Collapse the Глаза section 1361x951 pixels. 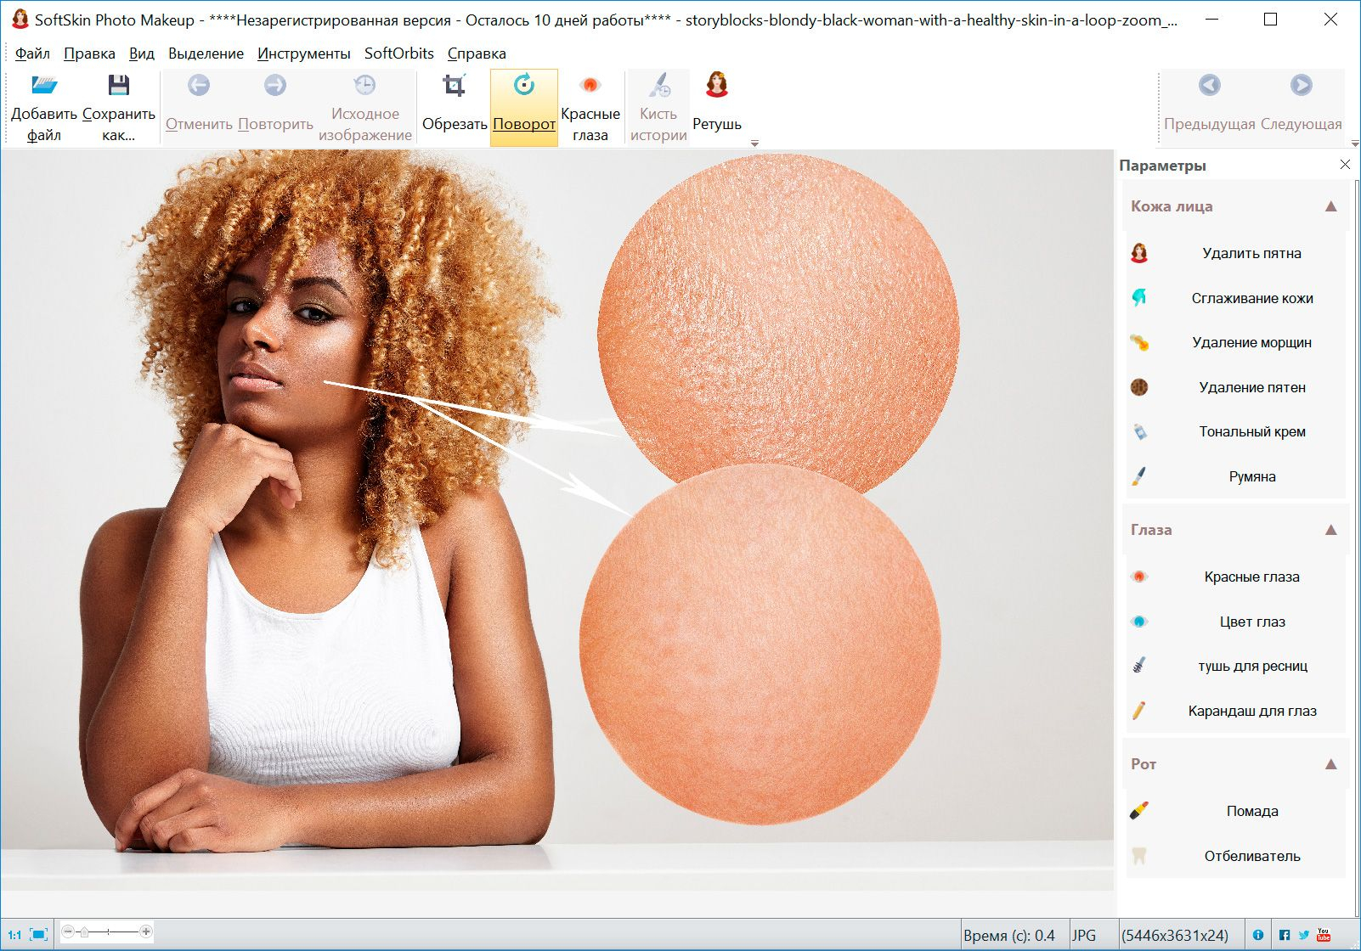[1332, 529]
